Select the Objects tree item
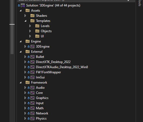This screenshot has width=143, height=122. pos(46,31)
